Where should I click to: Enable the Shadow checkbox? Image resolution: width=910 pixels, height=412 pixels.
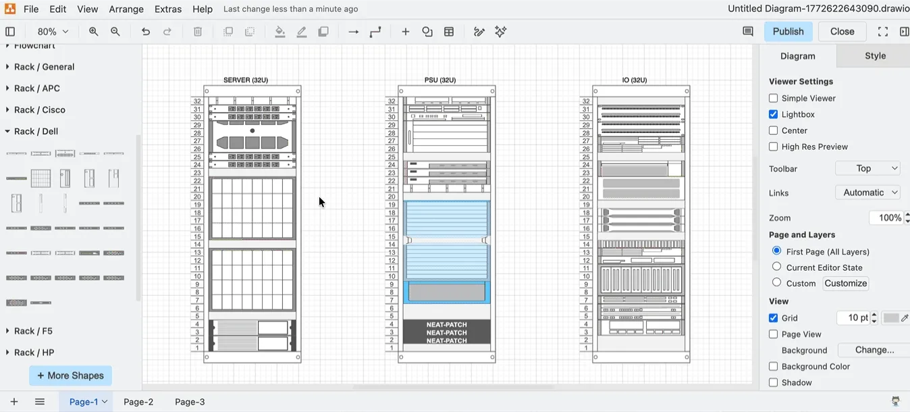774,383
